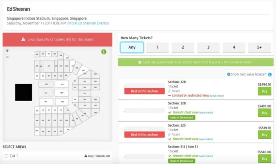This screenshot has height=164, width=276.
Task: Select 4 tickets quantity
Action: [234, 47]
